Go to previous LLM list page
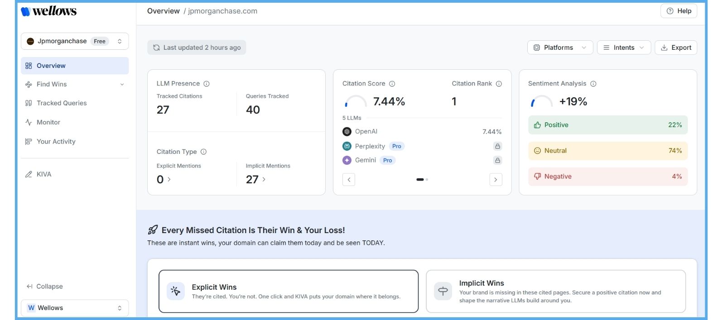This screenshot has width=727, height=320. (x=349, y=180)
